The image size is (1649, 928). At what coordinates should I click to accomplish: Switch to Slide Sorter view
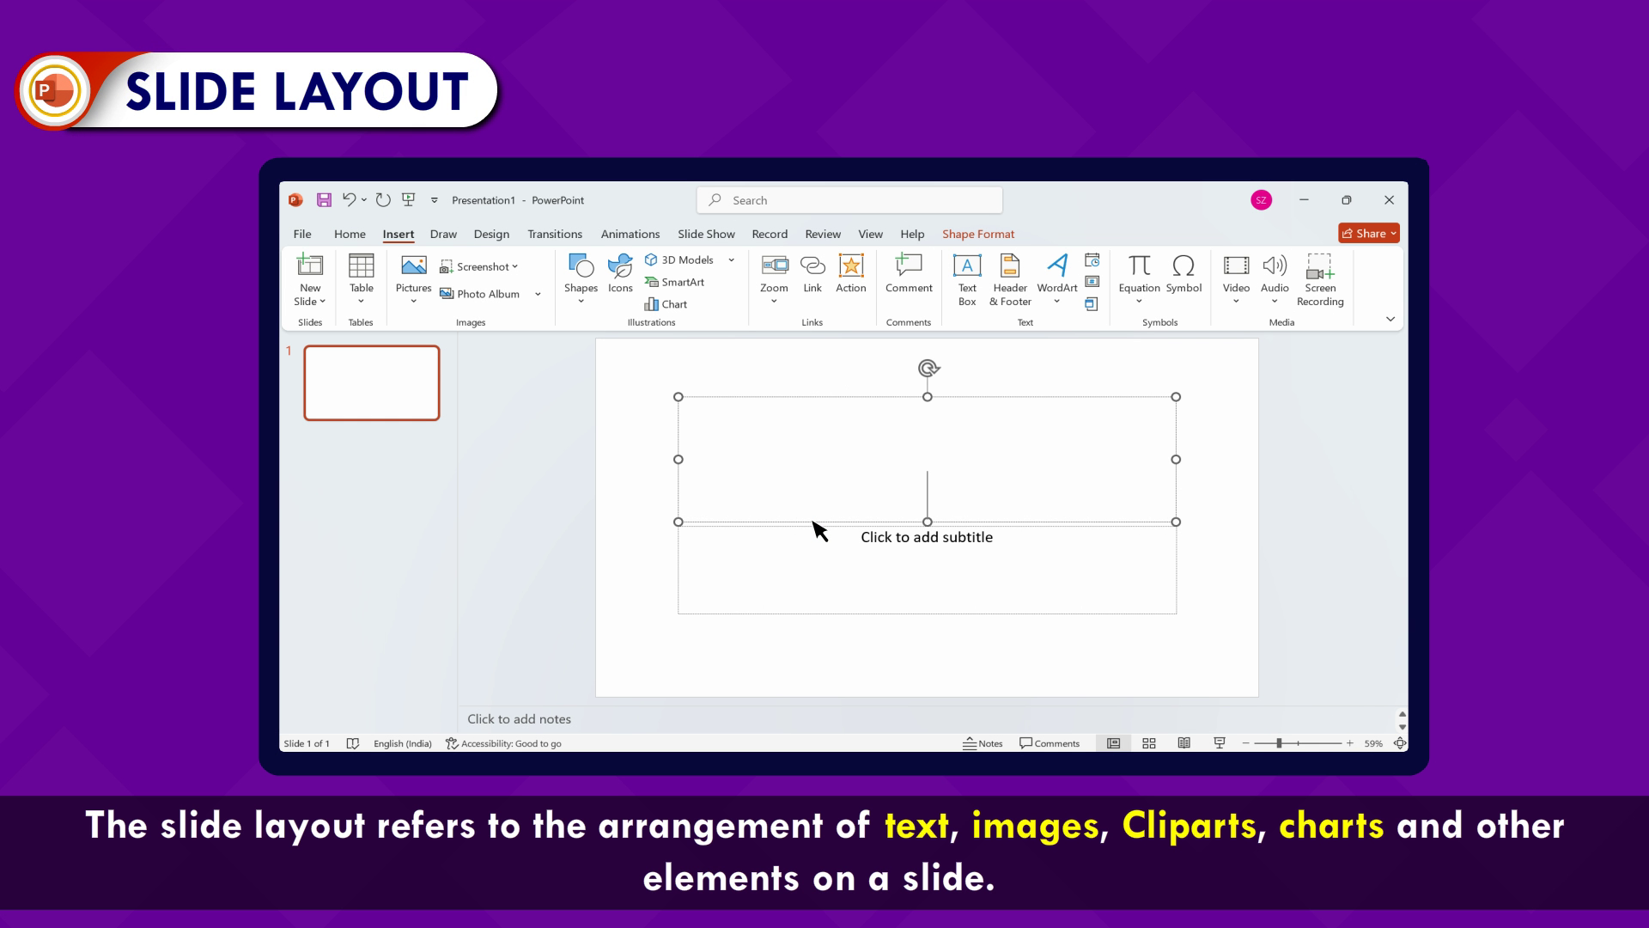(x=1148, y=743)
